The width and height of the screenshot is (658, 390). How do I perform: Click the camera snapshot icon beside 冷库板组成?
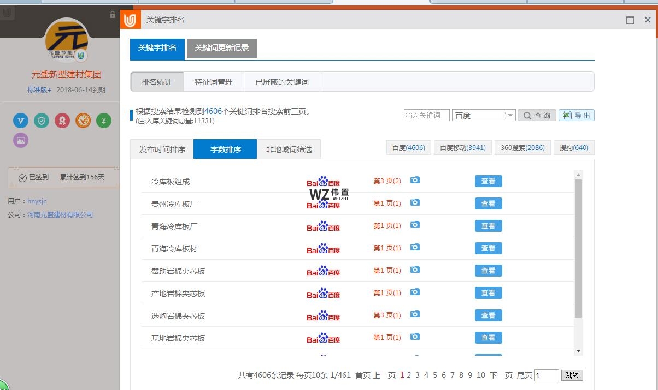(415, 180)
